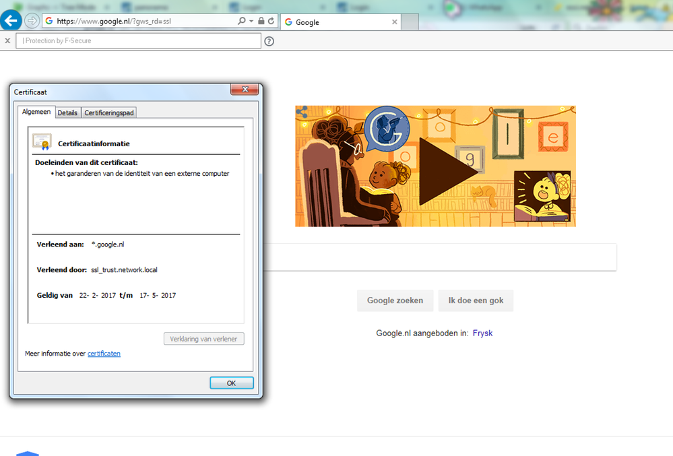The image size is (673, 456).
Task: Open the F-Secure help question mark
Action: click(x=269, y=41)
